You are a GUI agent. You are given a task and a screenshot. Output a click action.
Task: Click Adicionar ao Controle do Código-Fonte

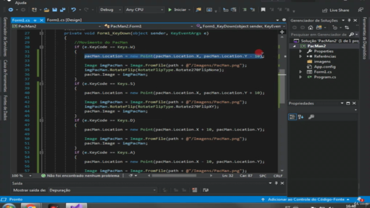306,199
